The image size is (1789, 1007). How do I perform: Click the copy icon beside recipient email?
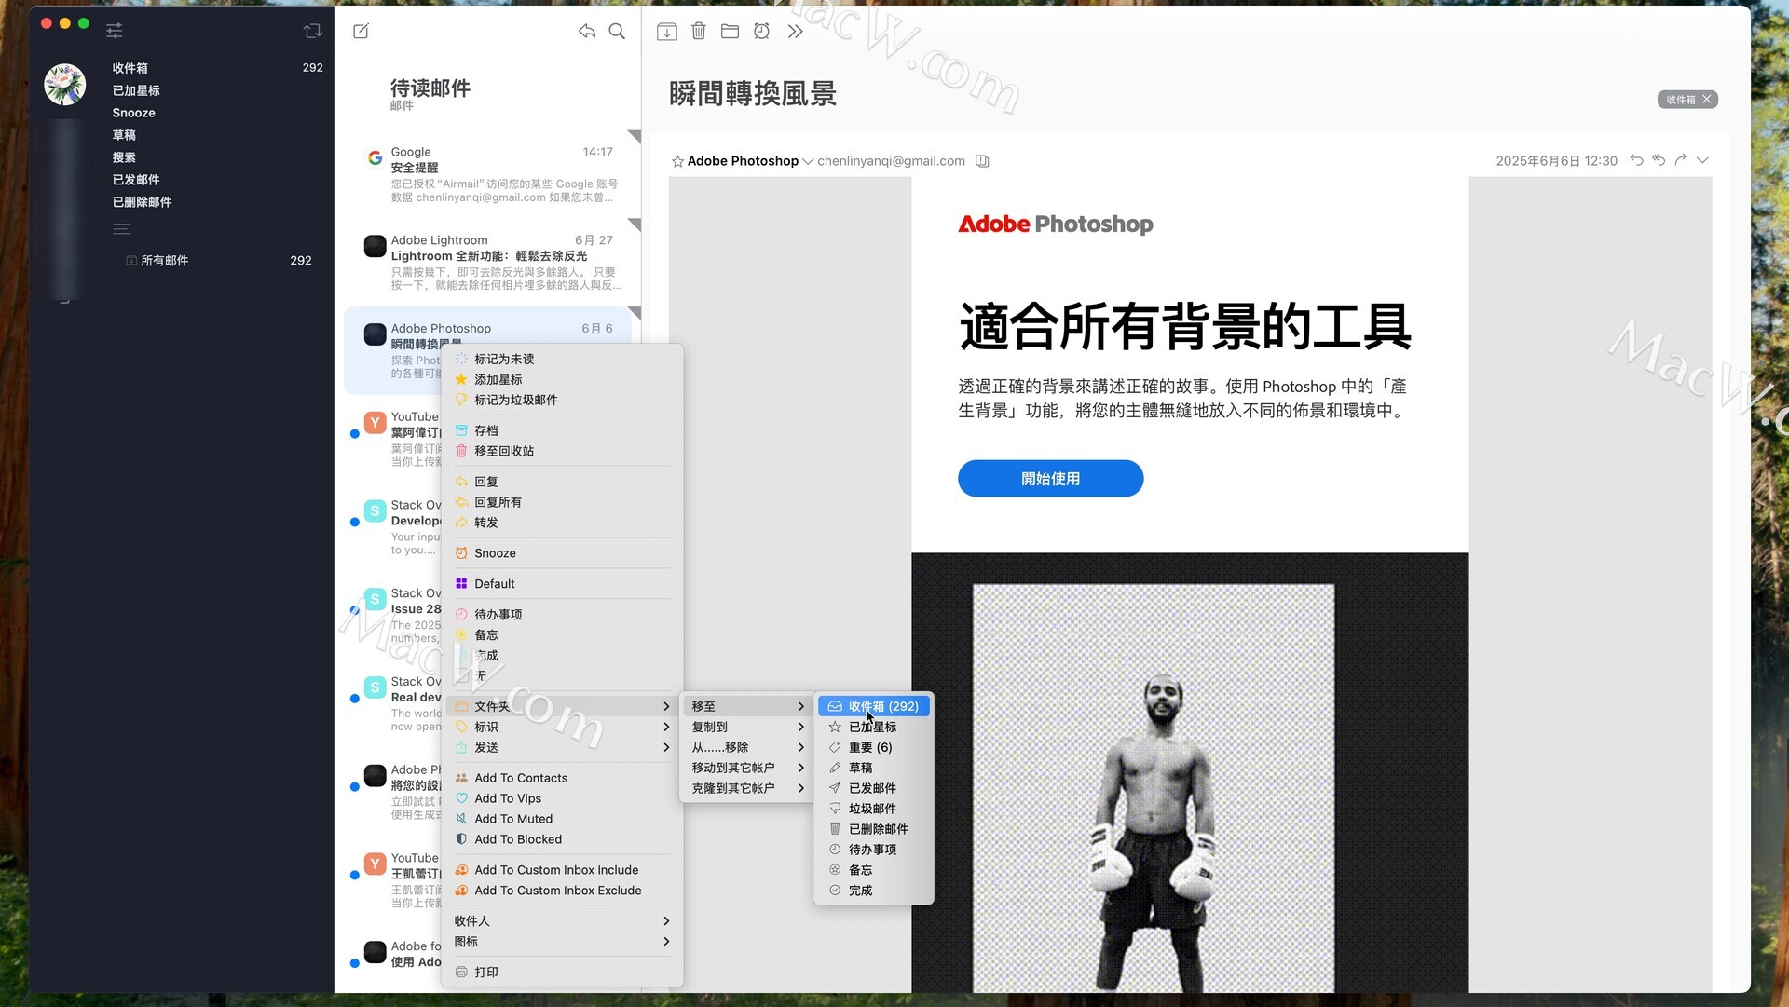coord(982,161)
